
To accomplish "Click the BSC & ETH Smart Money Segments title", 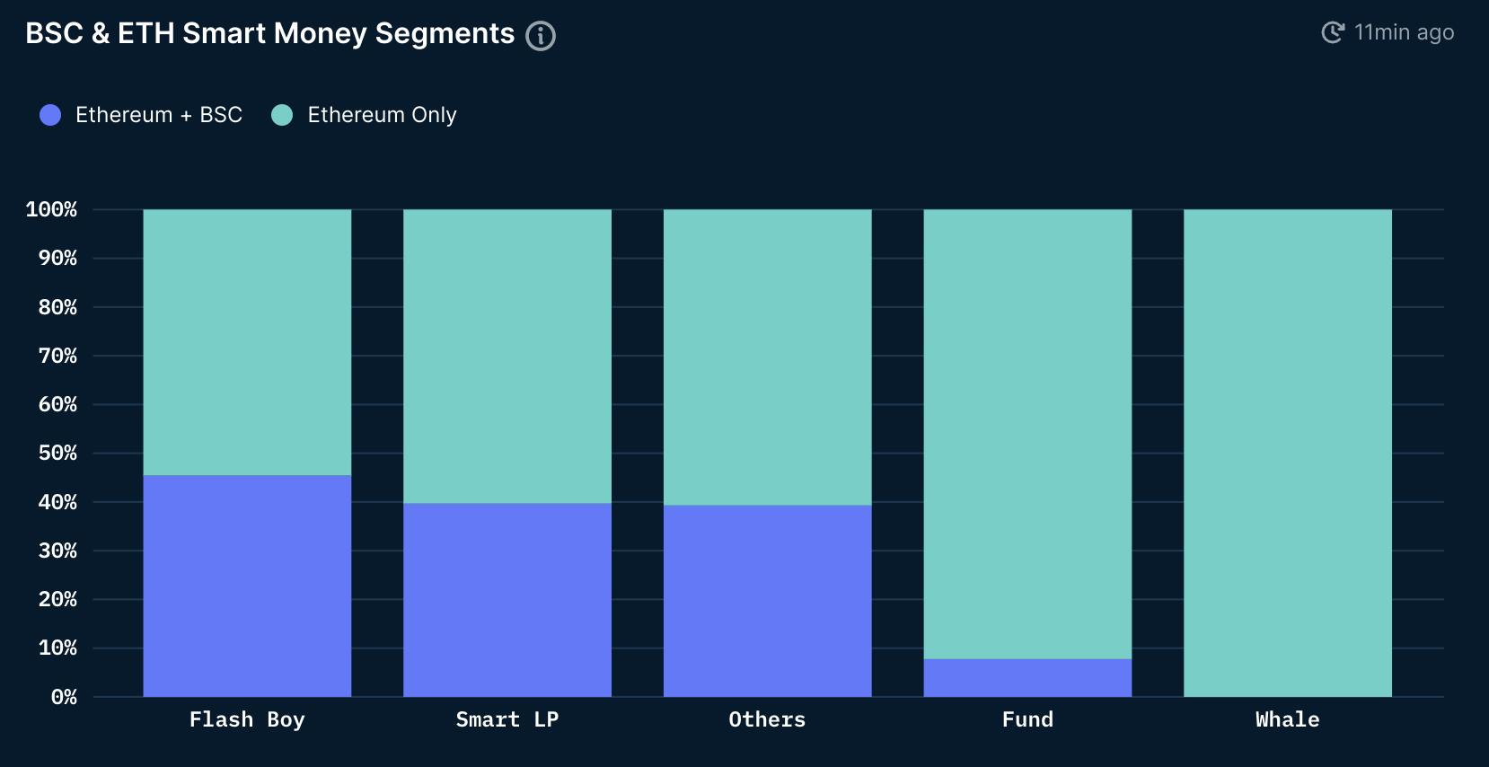I will coord(269,33).
